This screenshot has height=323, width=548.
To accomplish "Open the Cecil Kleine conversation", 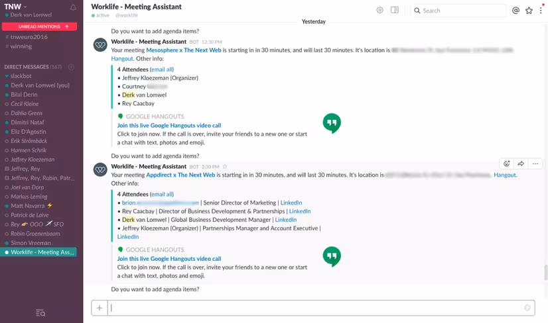I will 25,104.
